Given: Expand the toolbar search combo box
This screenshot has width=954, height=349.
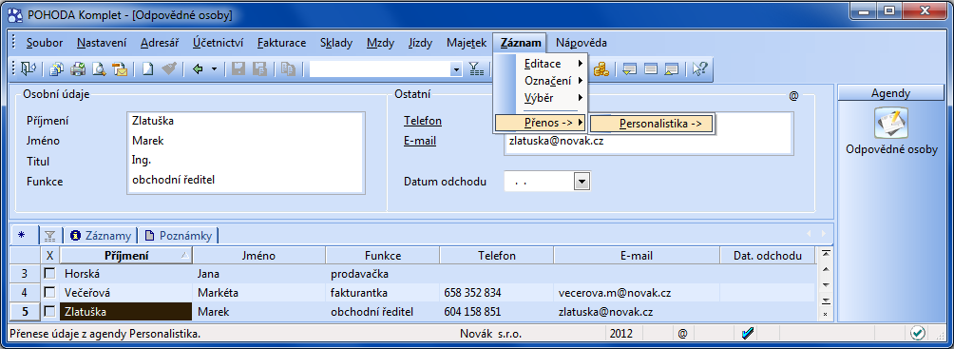Looking at the screenshot, I should [x=456, y=69].
